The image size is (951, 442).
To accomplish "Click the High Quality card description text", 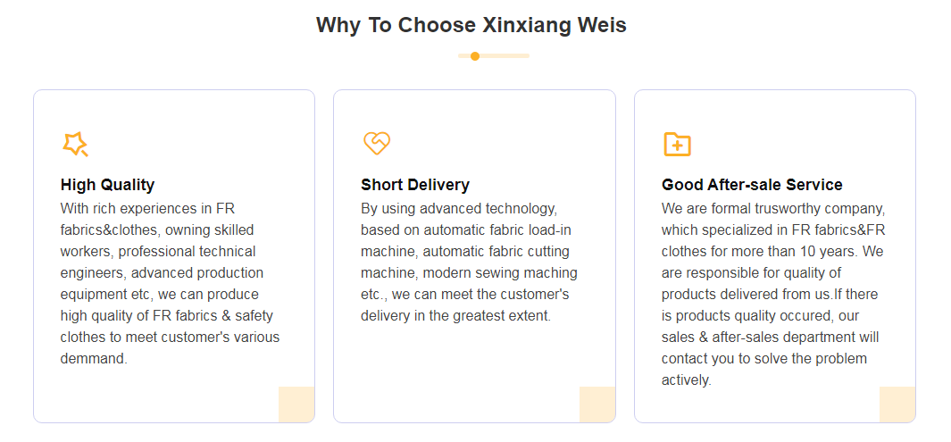I will coord(170,284).
